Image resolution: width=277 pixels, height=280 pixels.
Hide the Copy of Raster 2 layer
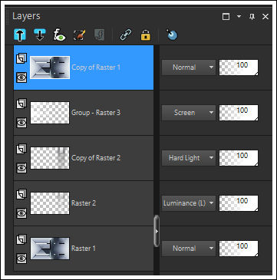coord(21,168)
